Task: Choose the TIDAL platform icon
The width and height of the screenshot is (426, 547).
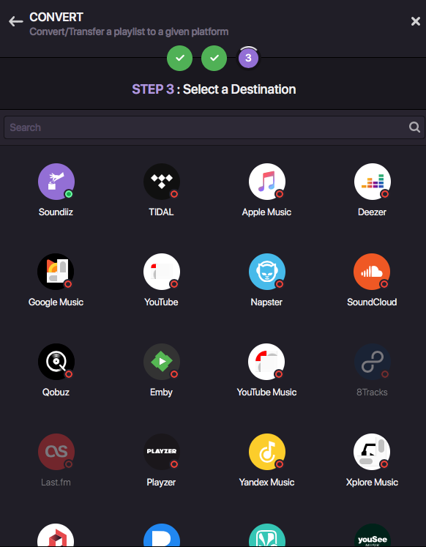Action: point(162,182)
